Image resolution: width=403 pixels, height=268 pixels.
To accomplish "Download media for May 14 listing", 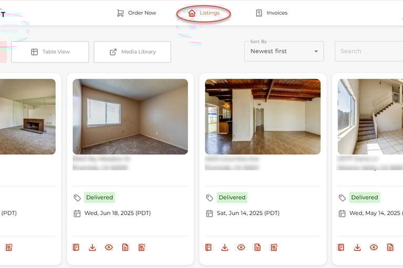I will coord(357,247).
